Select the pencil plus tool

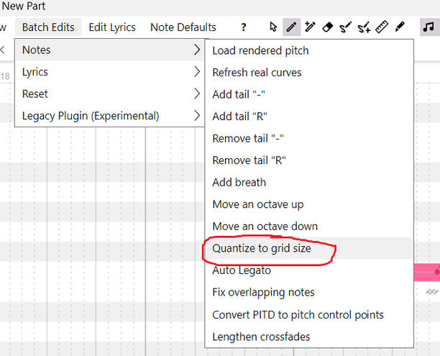click(310, 27)
